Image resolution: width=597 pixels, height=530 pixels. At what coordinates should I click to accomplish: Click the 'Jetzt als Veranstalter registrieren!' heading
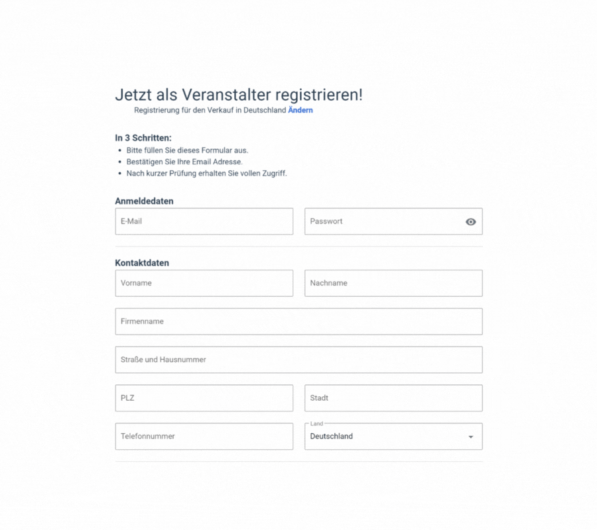[x=239, y=95]
